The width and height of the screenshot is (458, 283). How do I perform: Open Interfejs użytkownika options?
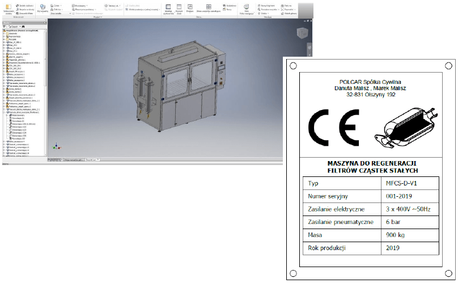[x=168, y=9]
